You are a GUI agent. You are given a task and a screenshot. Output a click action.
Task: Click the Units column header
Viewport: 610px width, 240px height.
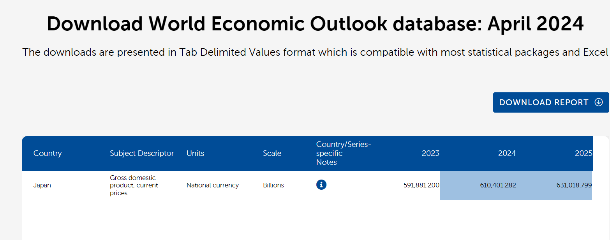point(195,154)
